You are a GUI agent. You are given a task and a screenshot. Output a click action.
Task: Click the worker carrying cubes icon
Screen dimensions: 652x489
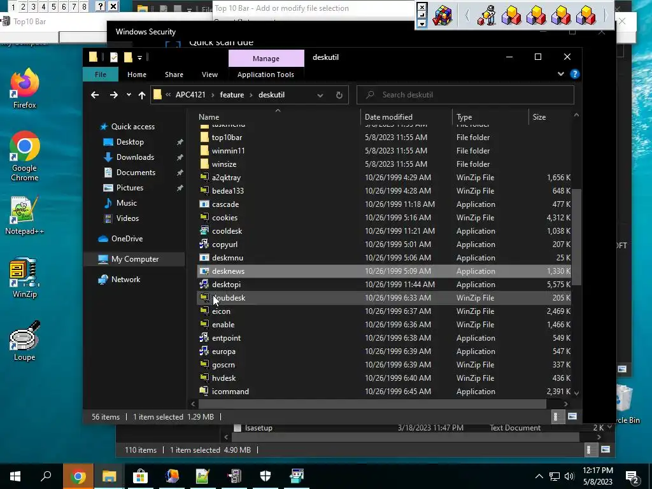tap(486, 15)
